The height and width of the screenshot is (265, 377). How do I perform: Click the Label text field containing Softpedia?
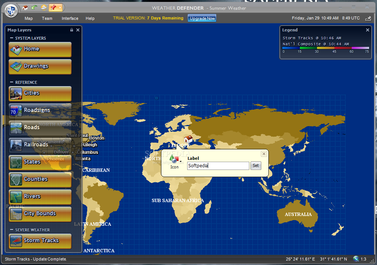click(x=218, y=166)
